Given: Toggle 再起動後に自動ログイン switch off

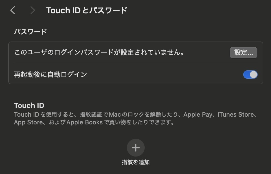Looking at the screenshot, I should pyautogui.click(x=250, y=75).
